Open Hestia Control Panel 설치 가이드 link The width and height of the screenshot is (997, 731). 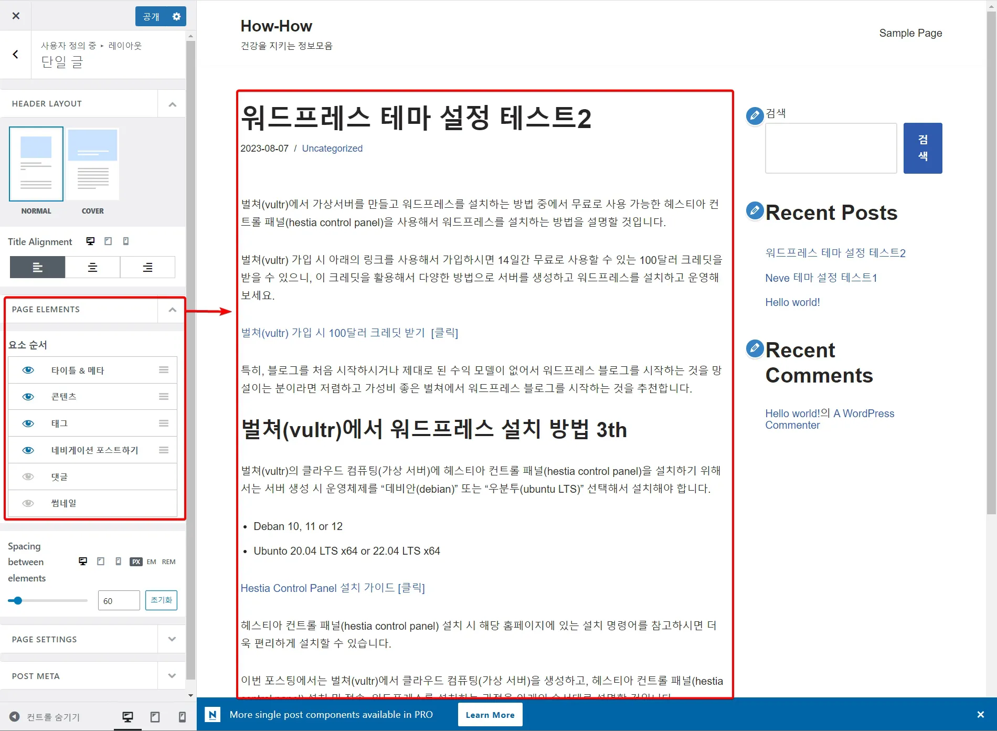click(333, 588)
